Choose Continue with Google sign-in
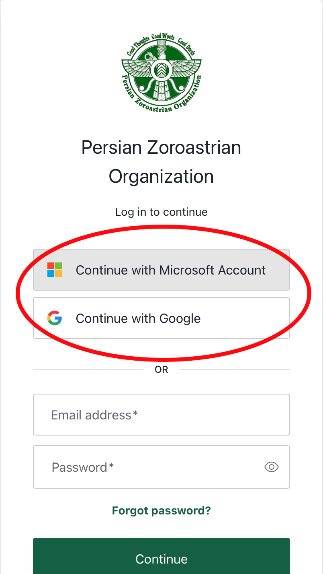The image size is (323, 574). coord(161,318)
